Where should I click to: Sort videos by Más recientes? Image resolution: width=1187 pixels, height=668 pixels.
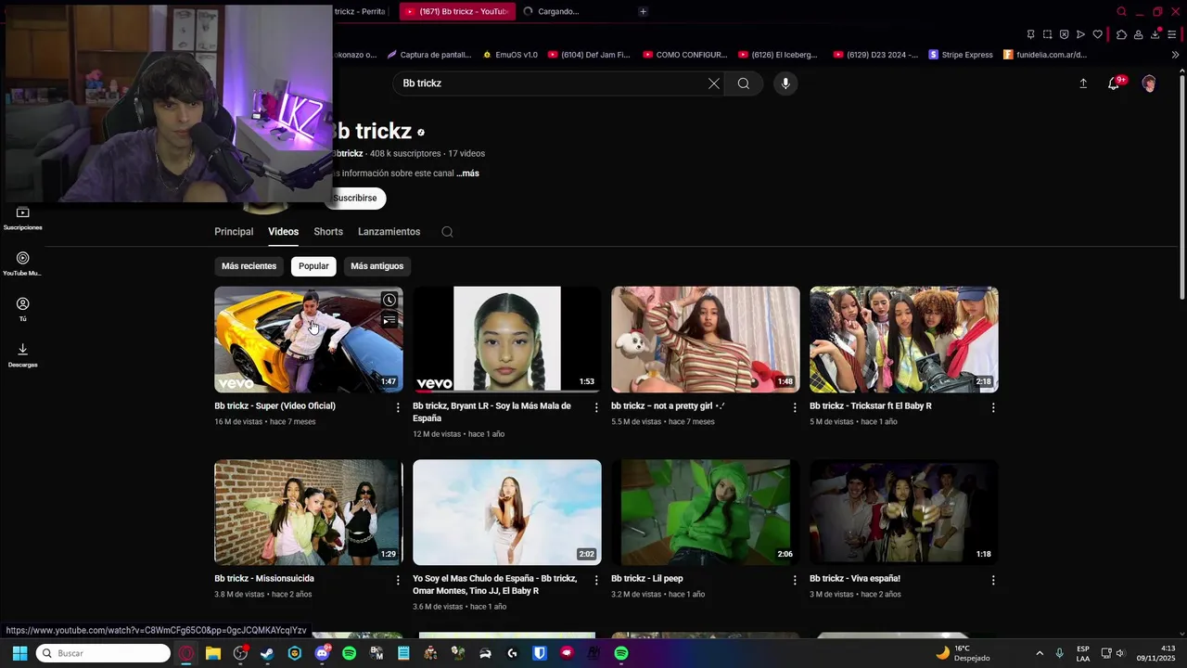pyautogui.click(x=249, y=266)
